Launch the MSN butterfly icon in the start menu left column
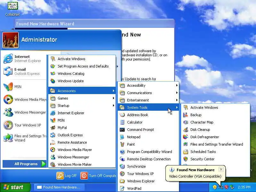Viewport: 256px width, 192px height. coord(8,87)
